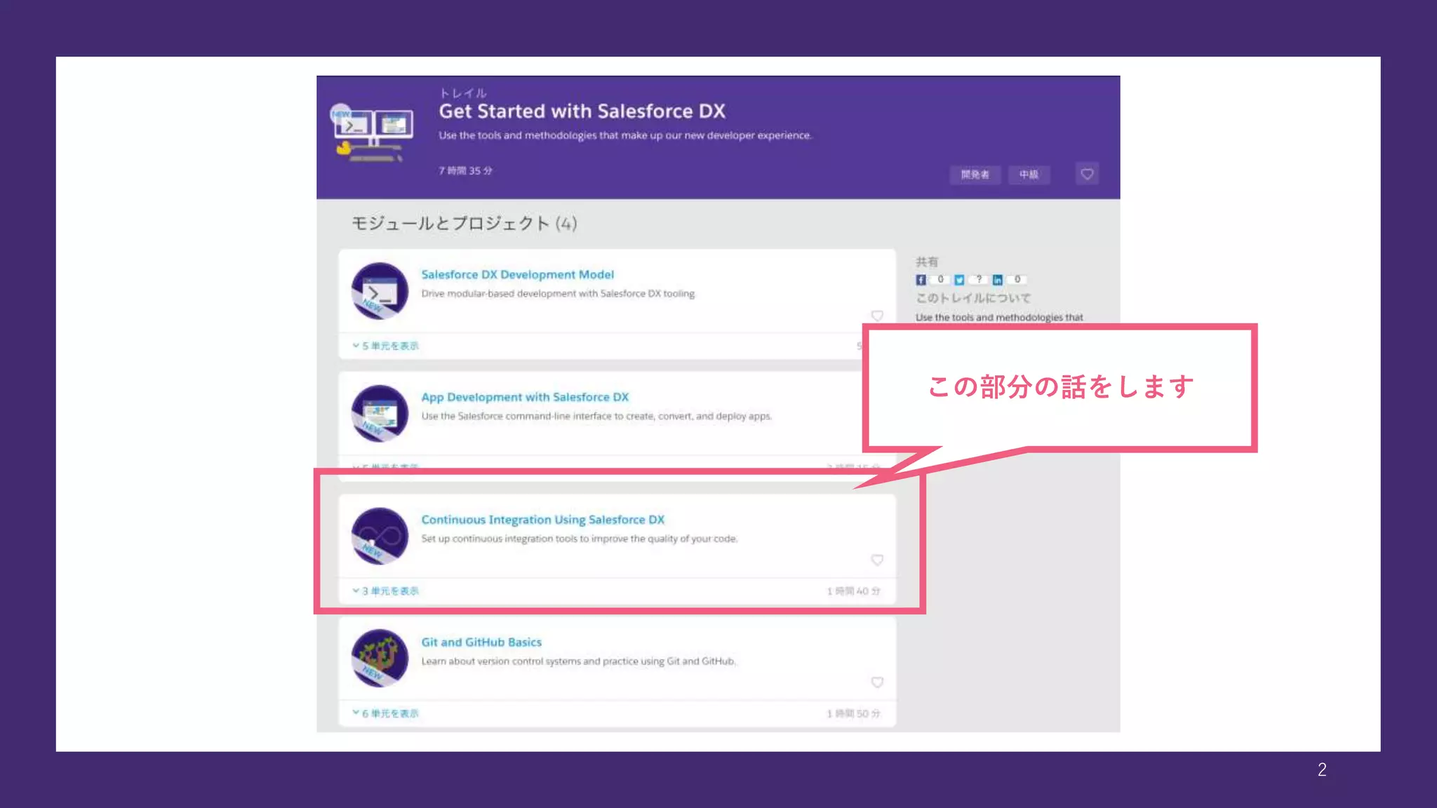Click the Twitter share icon
The image size is (1437, 808).
coord(959,280)
